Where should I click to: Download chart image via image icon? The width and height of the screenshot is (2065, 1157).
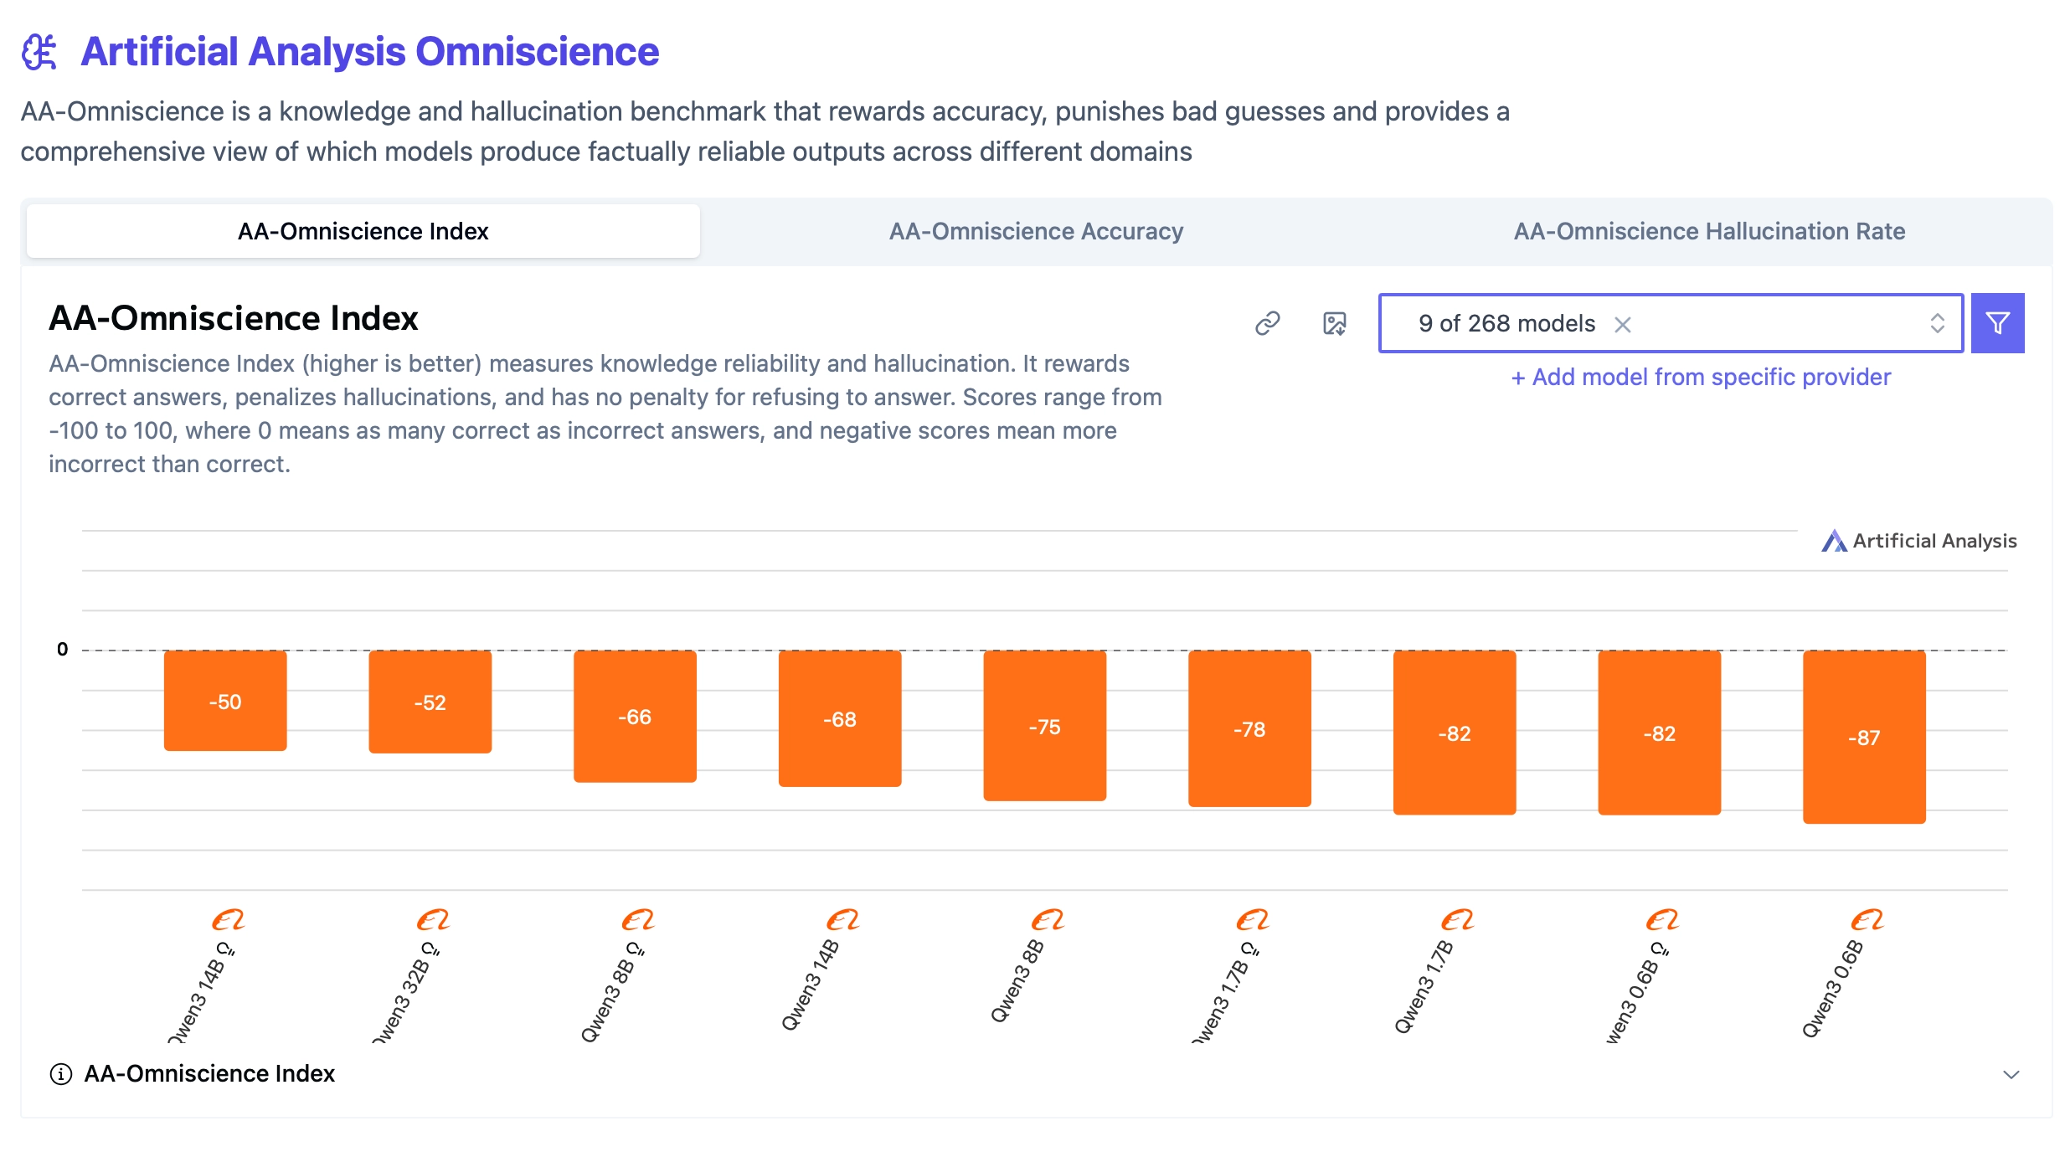(x=1334, y=323)
